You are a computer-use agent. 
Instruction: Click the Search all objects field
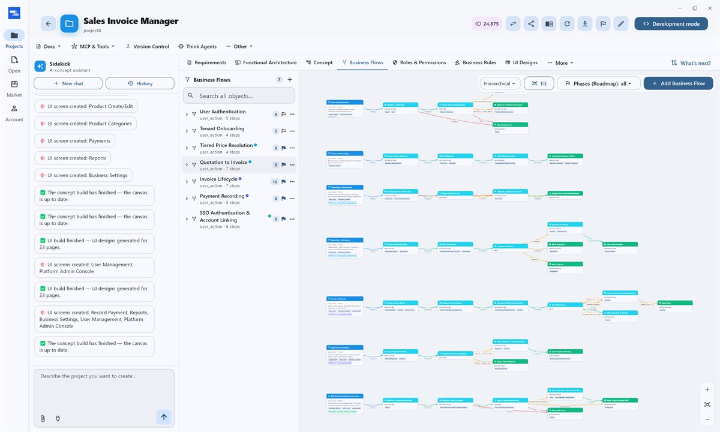(239, 95)
